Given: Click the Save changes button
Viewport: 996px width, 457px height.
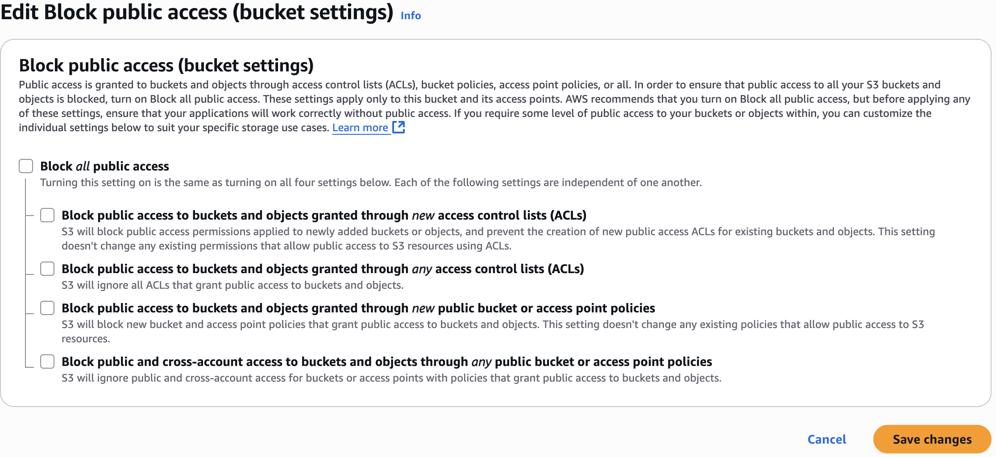Looking at the screenshot, I should (932, 439).
